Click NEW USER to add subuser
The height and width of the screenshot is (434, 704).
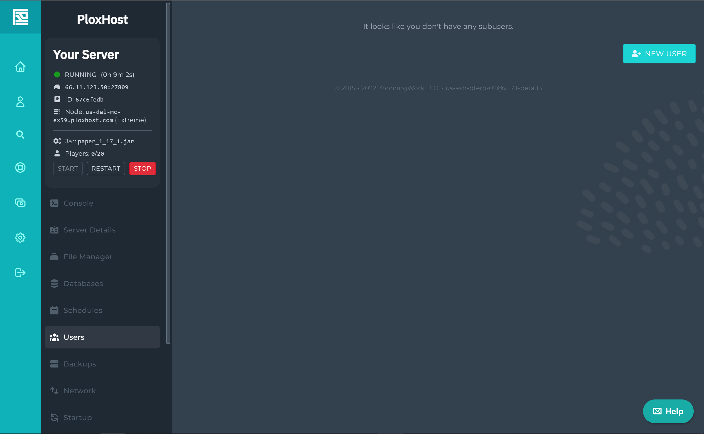click(x=659, y=53)
